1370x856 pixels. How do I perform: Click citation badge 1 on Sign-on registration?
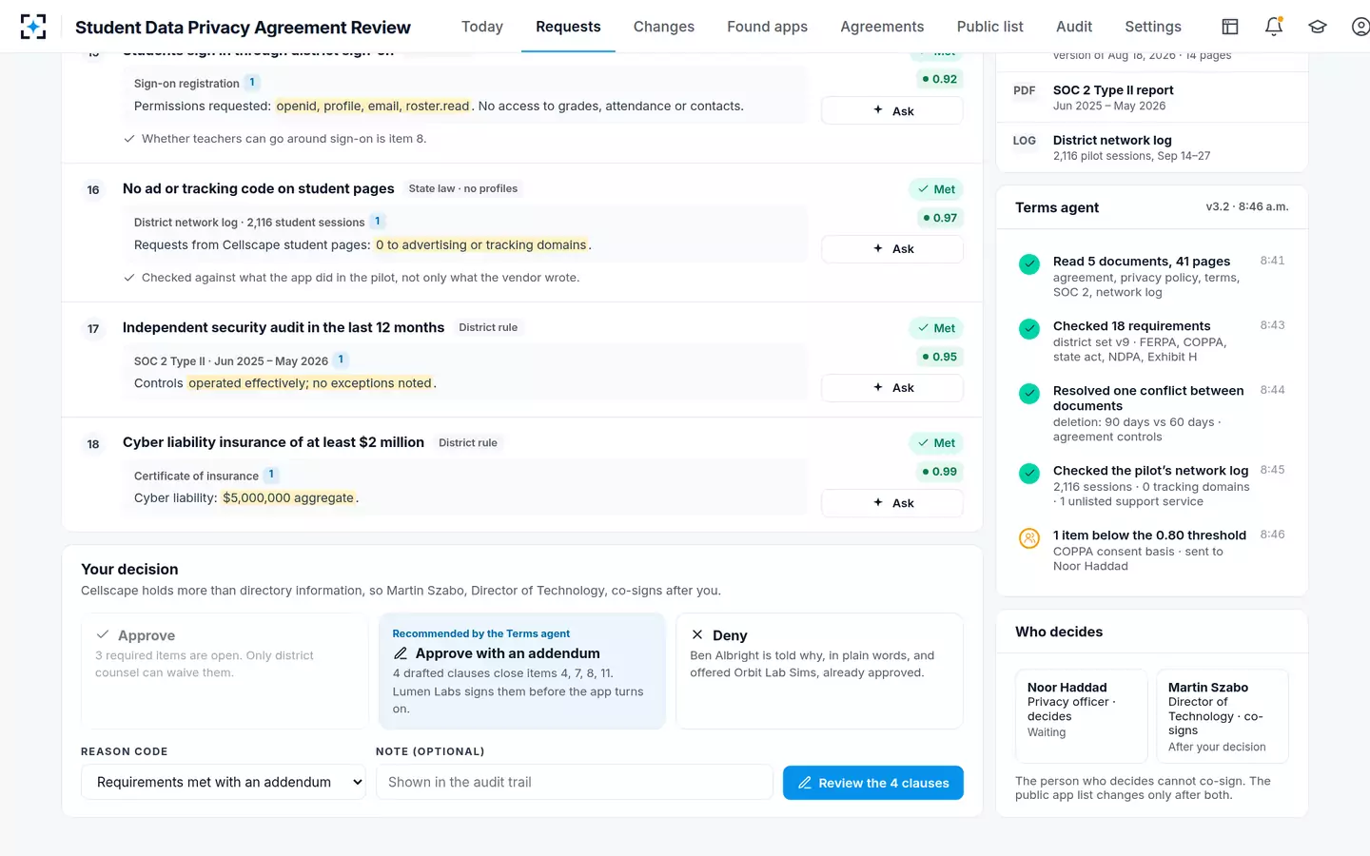pyautogui.click(x=252, y=83)
